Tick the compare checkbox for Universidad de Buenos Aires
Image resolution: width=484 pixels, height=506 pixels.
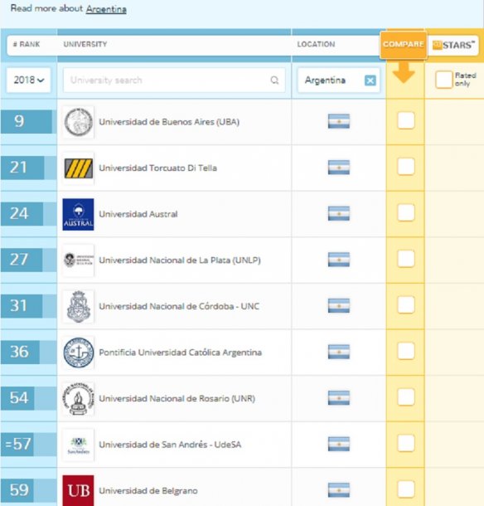(405, 120)
